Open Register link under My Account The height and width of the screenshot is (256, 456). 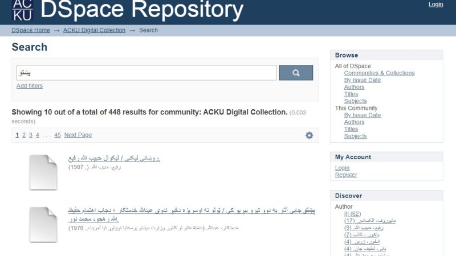pos(346,175)
